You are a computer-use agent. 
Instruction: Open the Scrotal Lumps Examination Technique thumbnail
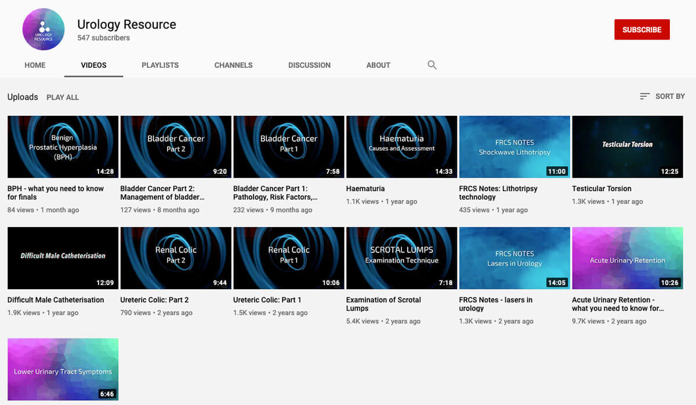[x=401, y=258]
